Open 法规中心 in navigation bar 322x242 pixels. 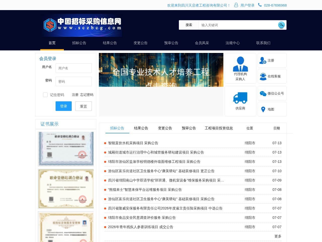pos(233,43)
